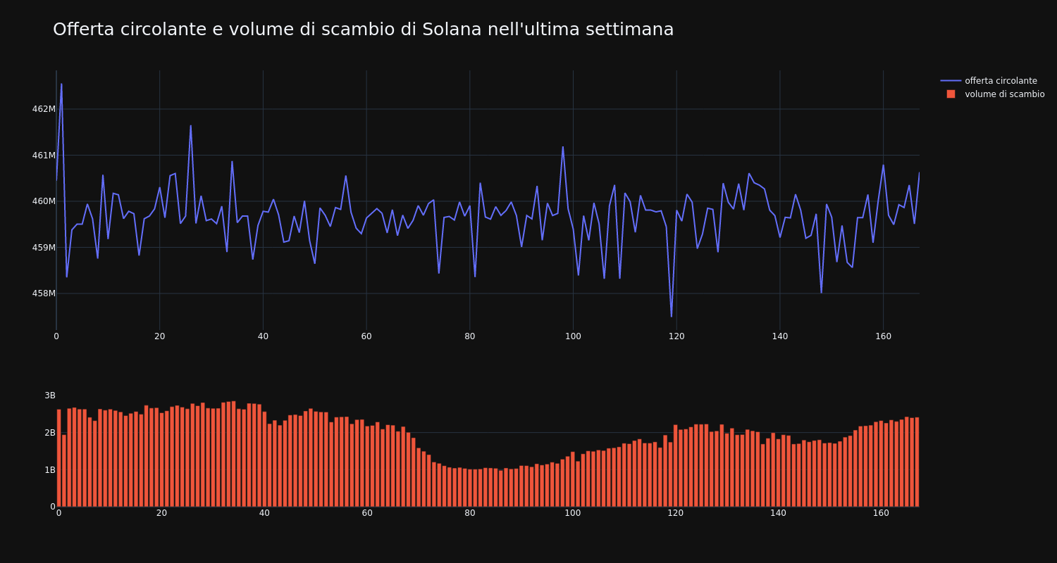Click the line peak near x=98
Screen dimensions: 1057x563
[563, 147]
